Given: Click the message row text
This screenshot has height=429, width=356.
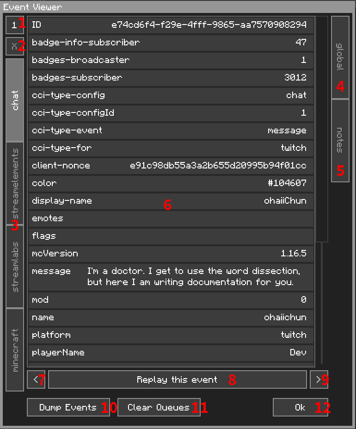Looking at the screenshot, I should (x=194, y=277).
